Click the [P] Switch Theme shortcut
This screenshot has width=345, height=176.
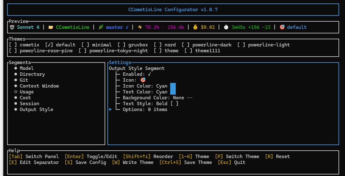237,157
